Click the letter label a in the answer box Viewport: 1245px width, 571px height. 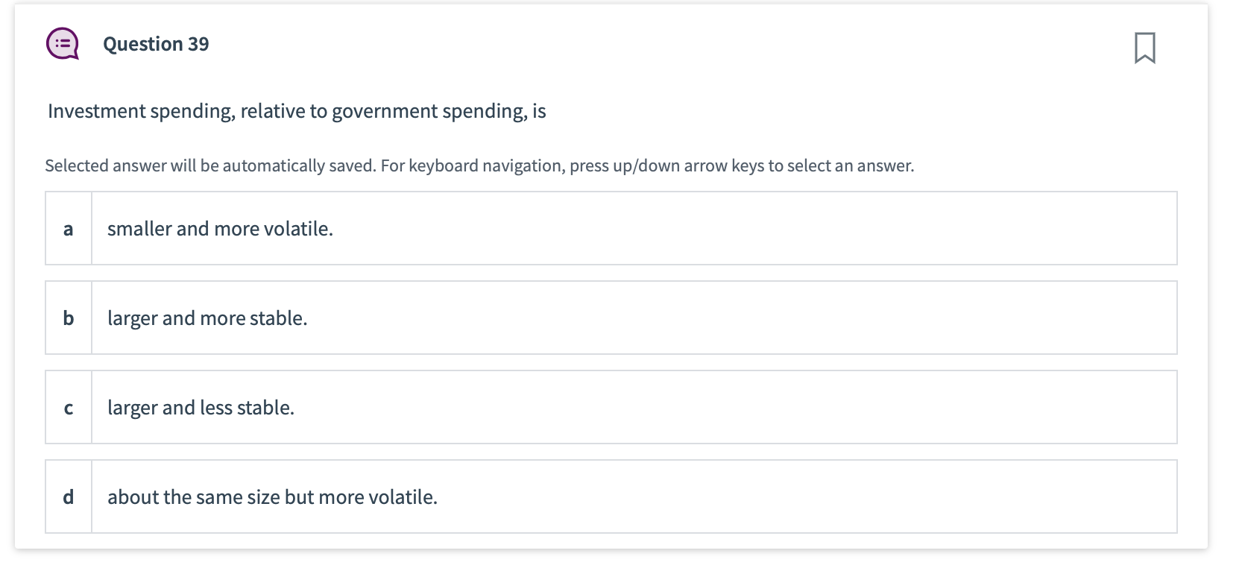pos(69,228)
